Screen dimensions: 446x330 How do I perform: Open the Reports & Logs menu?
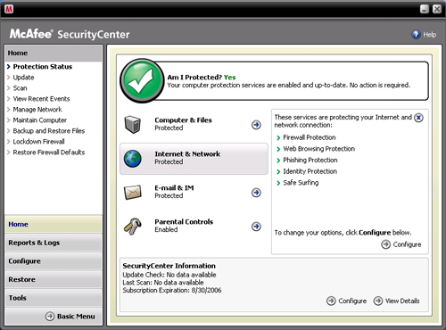(54, 243)
